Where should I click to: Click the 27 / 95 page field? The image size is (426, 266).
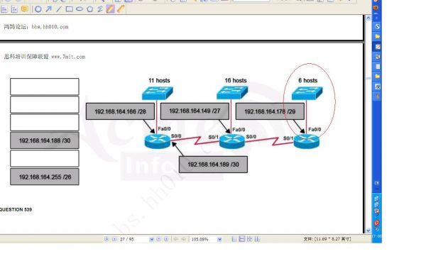[x=133, y=239]
